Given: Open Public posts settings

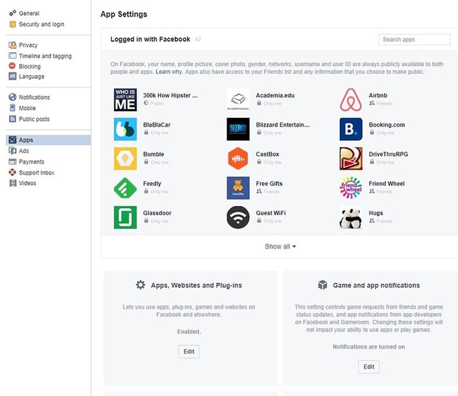Looking at the screenshot, I should click(34, 119).
